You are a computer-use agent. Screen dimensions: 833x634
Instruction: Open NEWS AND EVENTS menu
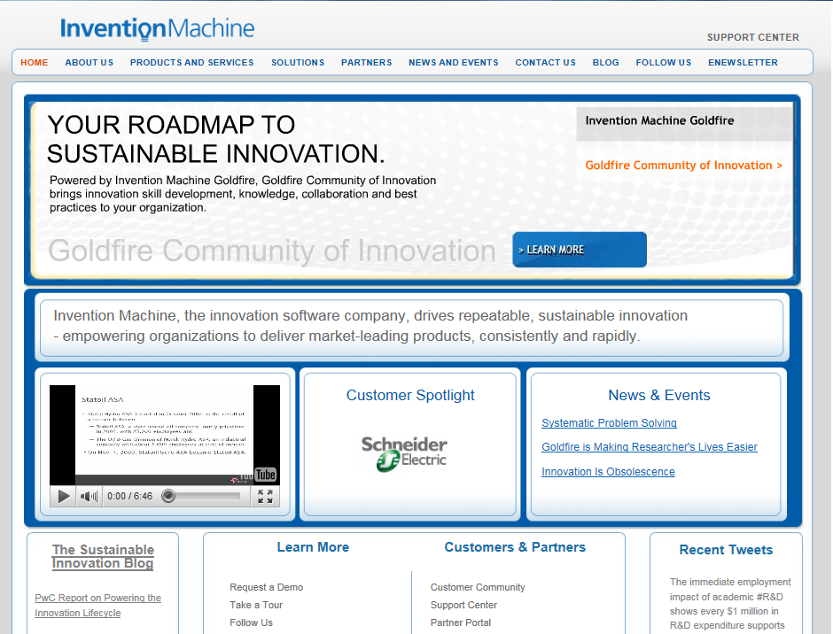(x=454, y=62)
